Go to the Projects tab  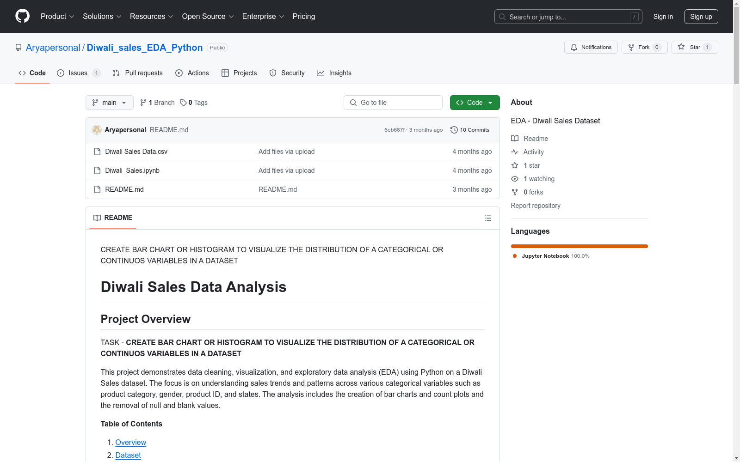tap(239, 73)
